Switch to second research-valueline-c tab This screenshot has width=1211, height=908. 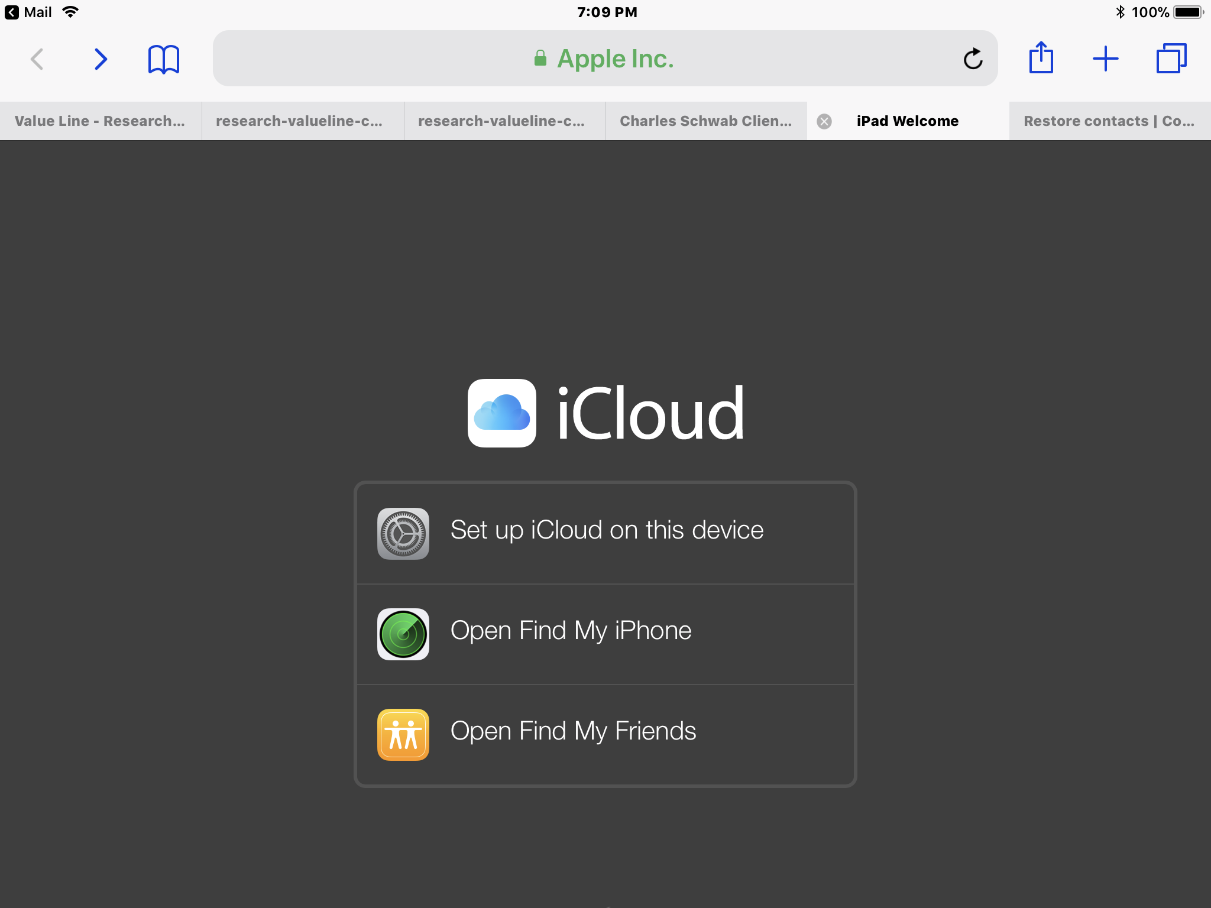505,121
